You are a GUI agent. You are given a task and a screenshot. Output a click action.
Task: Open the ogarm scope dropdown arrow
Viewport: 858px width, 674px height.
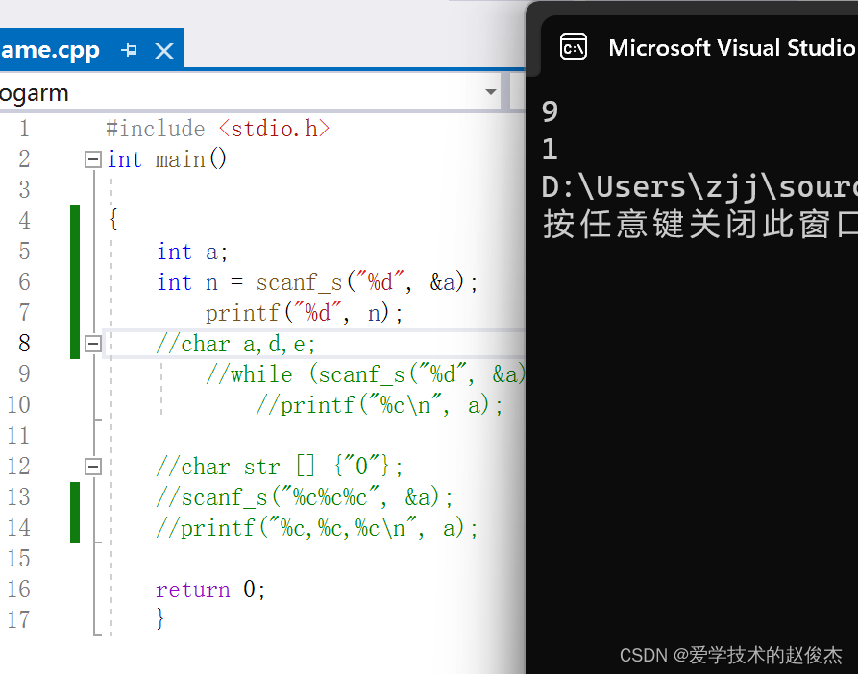pyautogui.click(x=491, y=92)
